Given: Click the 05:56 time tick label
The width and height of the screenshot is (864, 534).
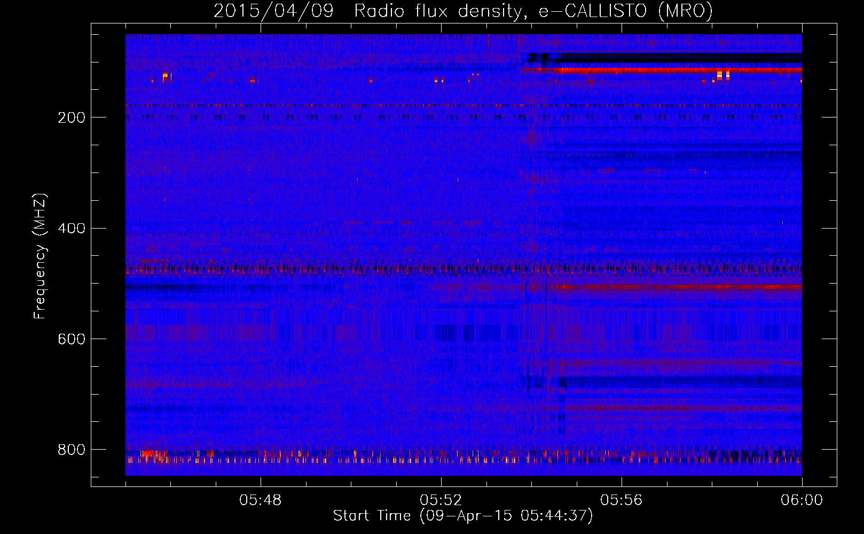Looking at the screenshot, I should [x=622, y=500].
